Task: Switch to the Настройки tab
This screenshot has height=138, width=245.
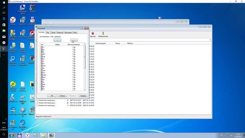Action: pos(68,33)
